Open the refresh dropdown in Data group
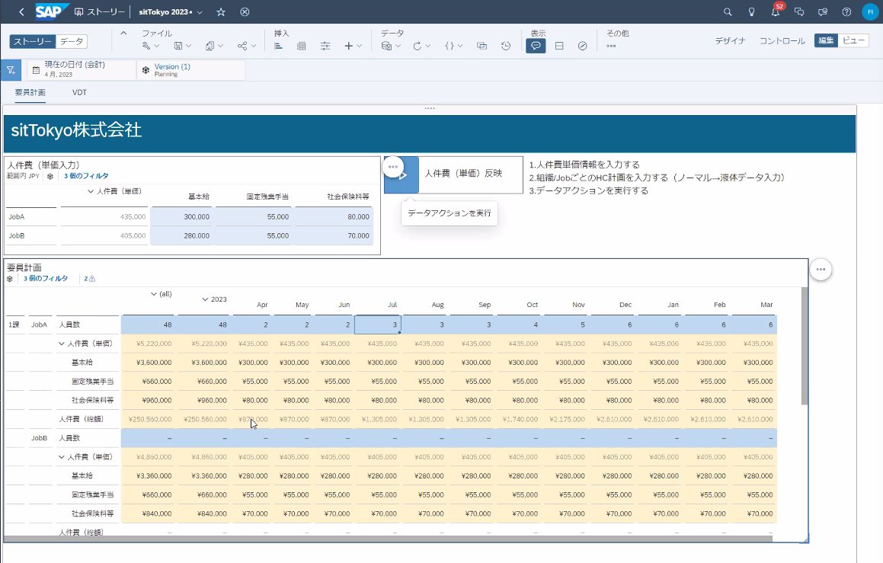 coord(421,46)
